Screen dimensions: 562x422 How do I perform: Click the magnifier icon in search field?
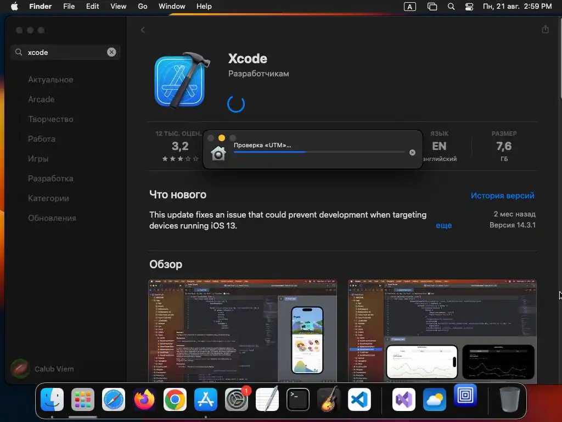tap(19, 52)
